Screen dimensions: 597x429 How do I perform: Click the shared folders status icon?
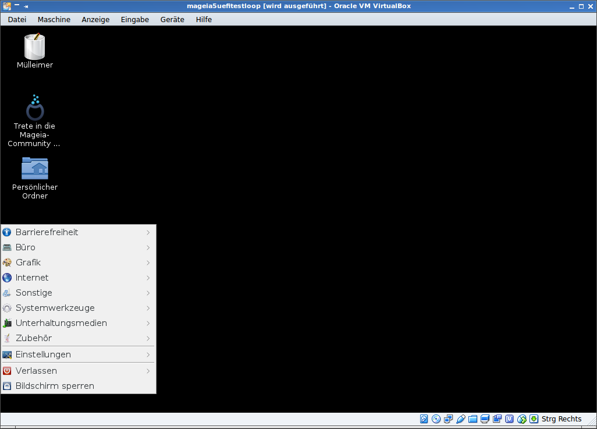[472, 419]
